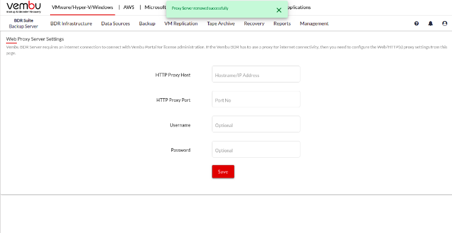452x233 pixels.
Task: Focus the Password optional field
Action: pyautogui.click(x=256, y=149)
